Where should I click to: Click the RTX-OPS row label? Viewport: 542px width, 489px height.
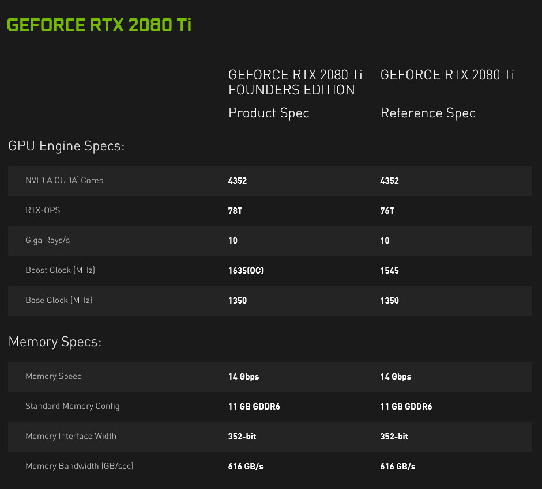click(43, 210)
